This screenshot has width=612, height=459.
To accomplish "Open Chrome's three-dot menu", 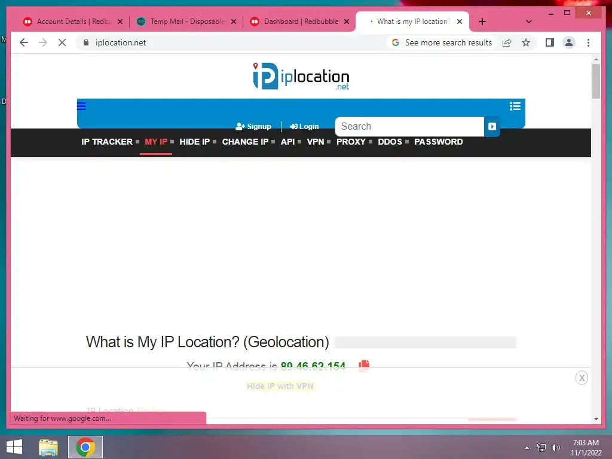I will (x=588, y=42).
